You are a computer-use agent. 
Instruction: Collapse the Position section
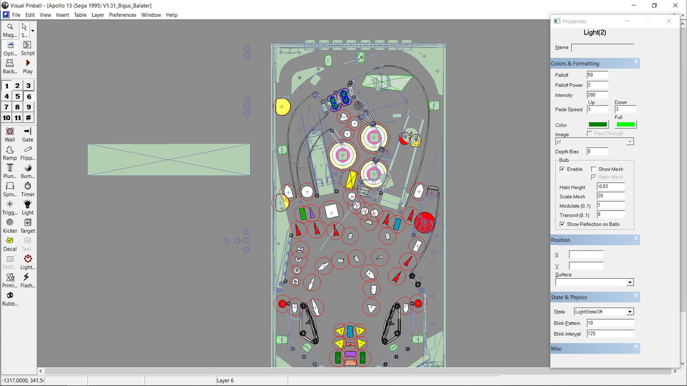(637, 239)
